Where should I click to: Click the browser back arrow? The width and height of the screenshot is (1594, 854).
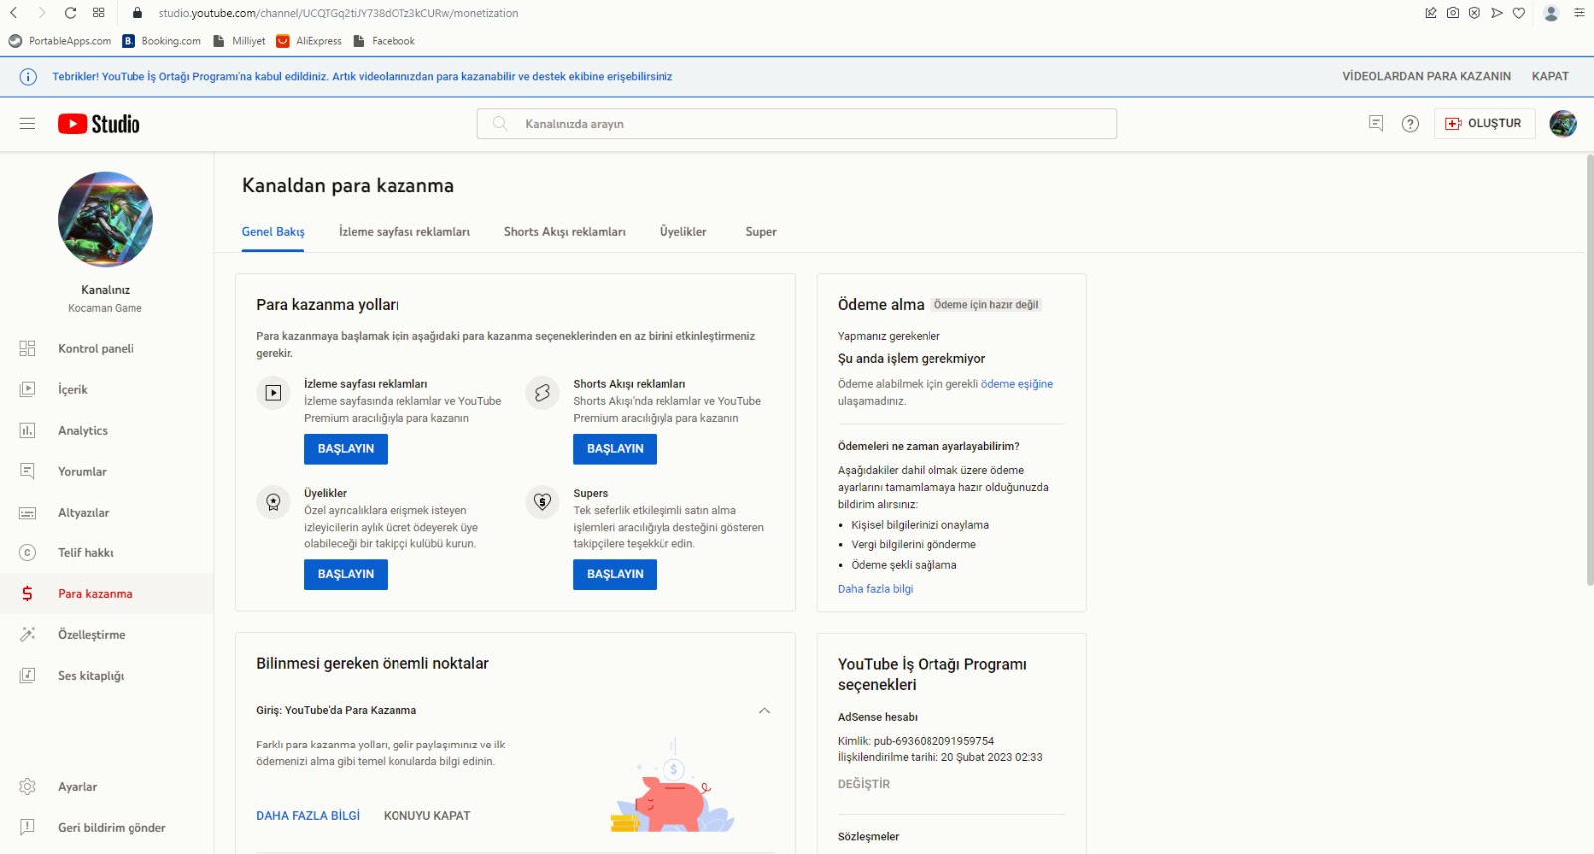pyautogui.click(x=14, y=13)
